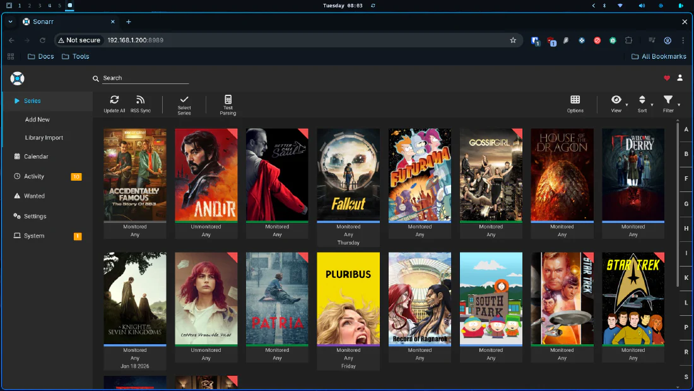
Task: Jump to letter H in index
Action: tap(686, 228)
